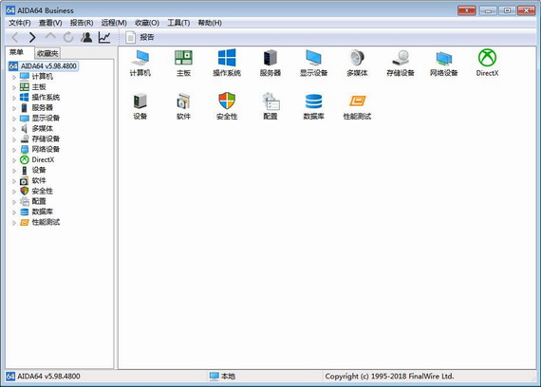Select 设备 in the left tree
The width and height of the screenshot is (541, 387).
tap(39, 170)
